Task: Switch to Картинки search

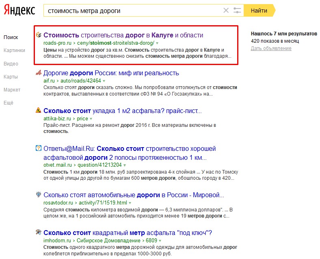Action: [x=14, y=50]
